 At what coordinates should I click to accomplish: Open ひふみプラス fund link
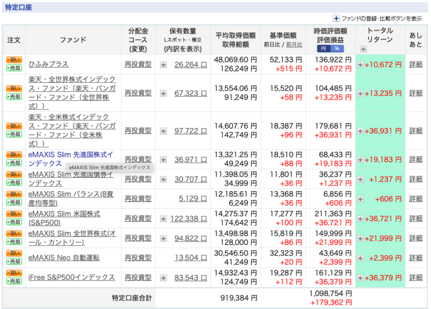pyautogui.click(x=48, y=64)
